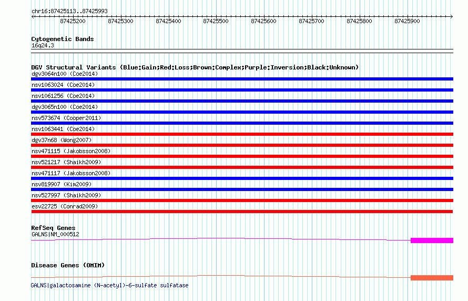
Task: Click the nsv819907 (Kim2009) label
Action: 62,184
